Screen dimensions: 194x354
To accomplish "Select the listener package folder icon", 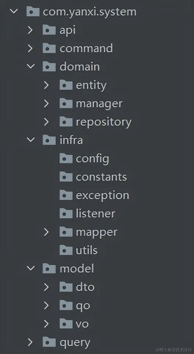I will pyautogui.click(x=66, y=213).
